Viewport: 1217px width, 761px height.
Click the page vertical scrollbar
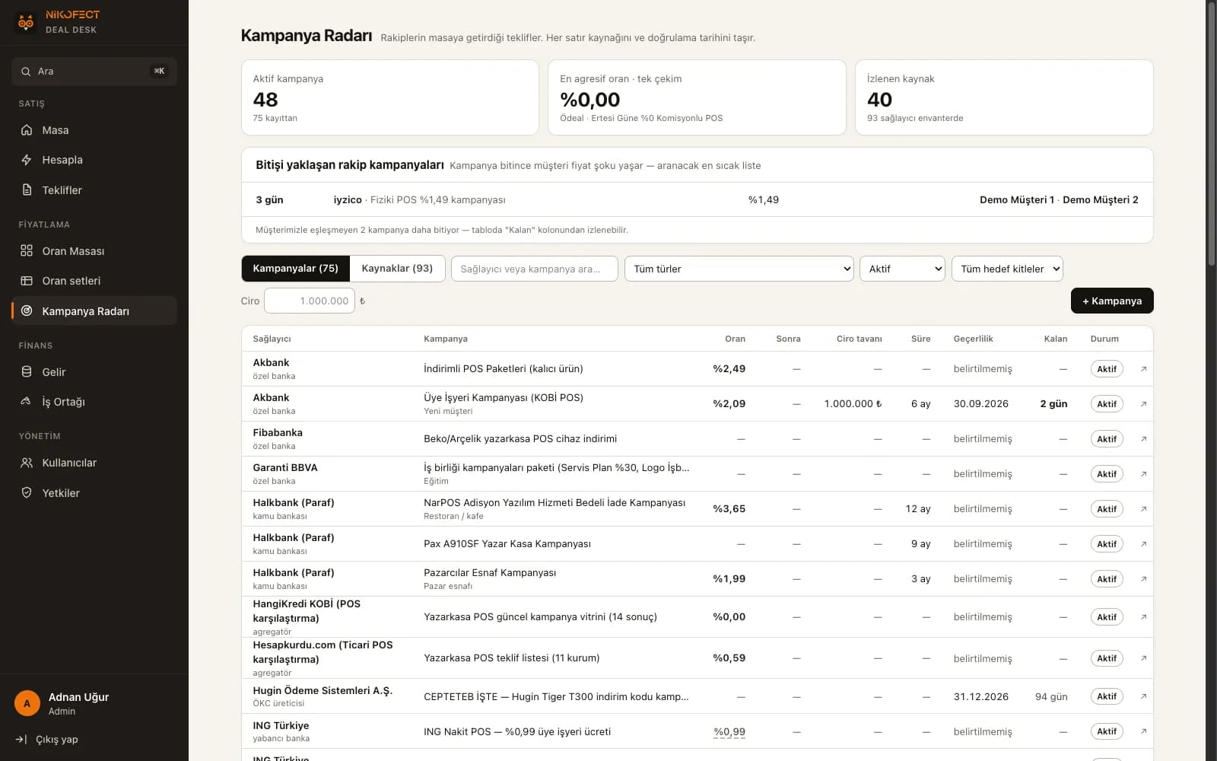pyautogui.click(x=1211, y=133)
